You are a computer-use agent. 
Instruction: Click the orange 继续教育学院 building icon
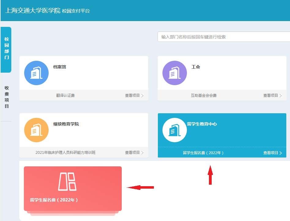(x=36, y=130)
